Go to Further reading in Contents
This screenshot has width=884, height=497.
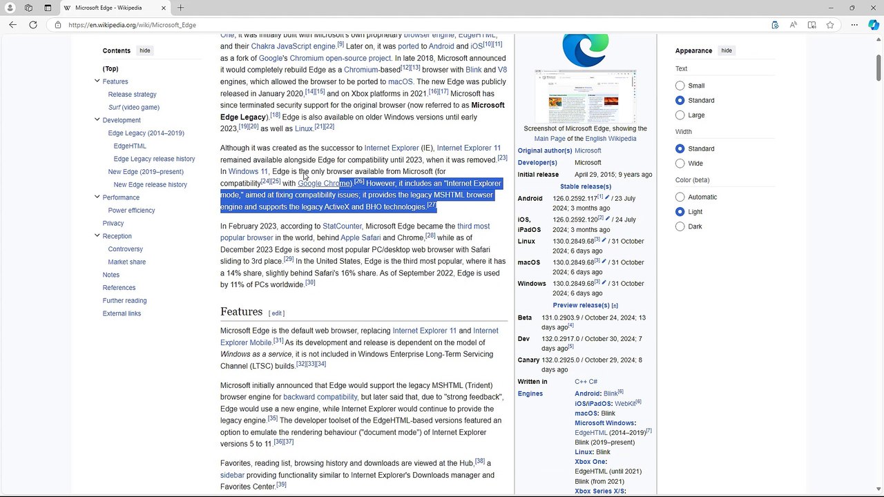[x=124, y=300]
